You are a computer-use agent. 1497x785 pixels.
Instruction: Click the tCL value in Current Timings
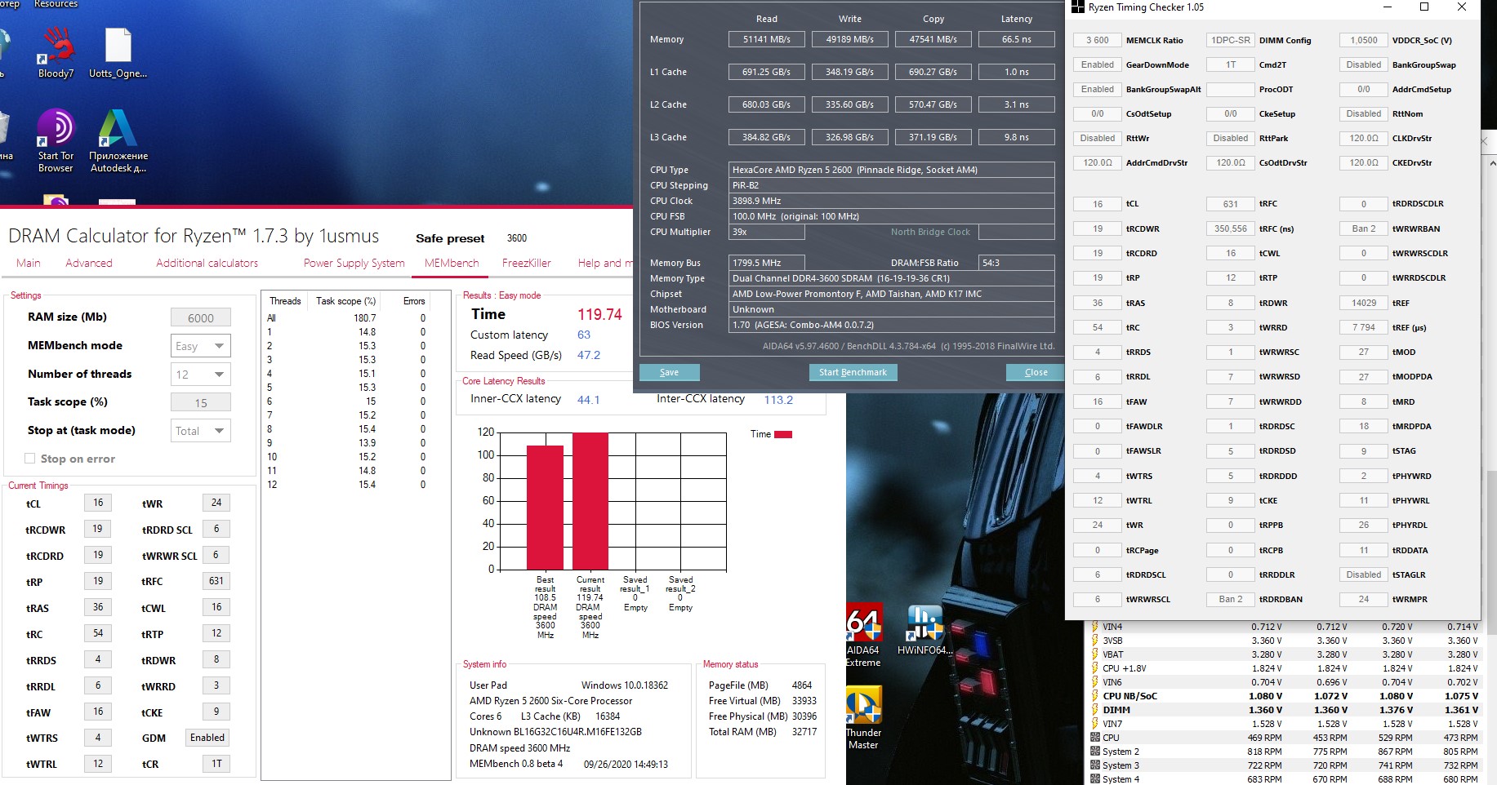click(x=98, y=503)
